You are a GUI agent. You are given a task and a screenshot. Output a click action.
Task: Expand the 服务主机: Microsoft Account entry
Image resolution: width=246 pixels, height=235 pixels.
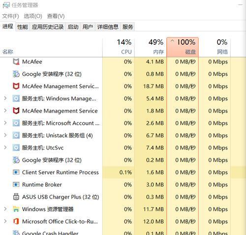tap(5, 123)
